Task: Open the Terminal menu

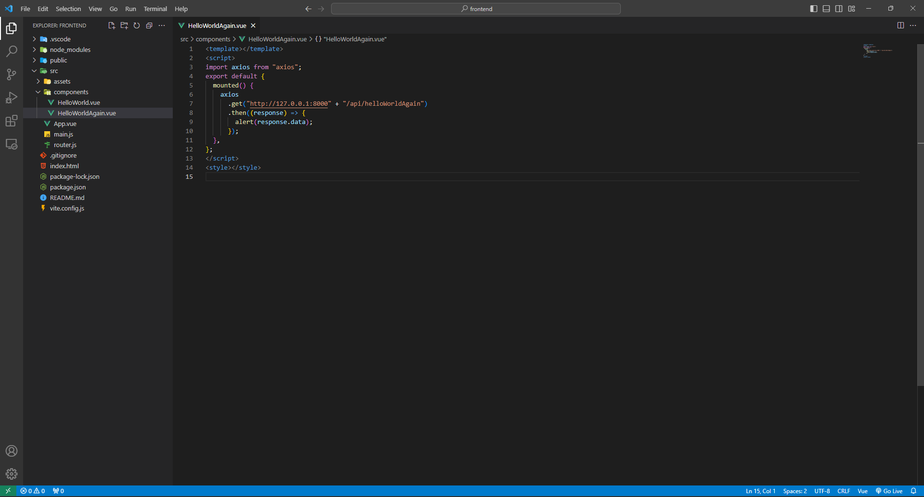Action: 155,9
